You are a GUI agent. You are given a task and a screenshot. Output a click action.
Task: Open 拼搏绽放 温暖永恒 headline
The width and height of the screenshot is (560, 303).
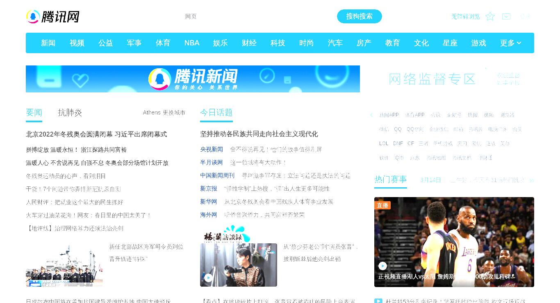tap(76, 150)
